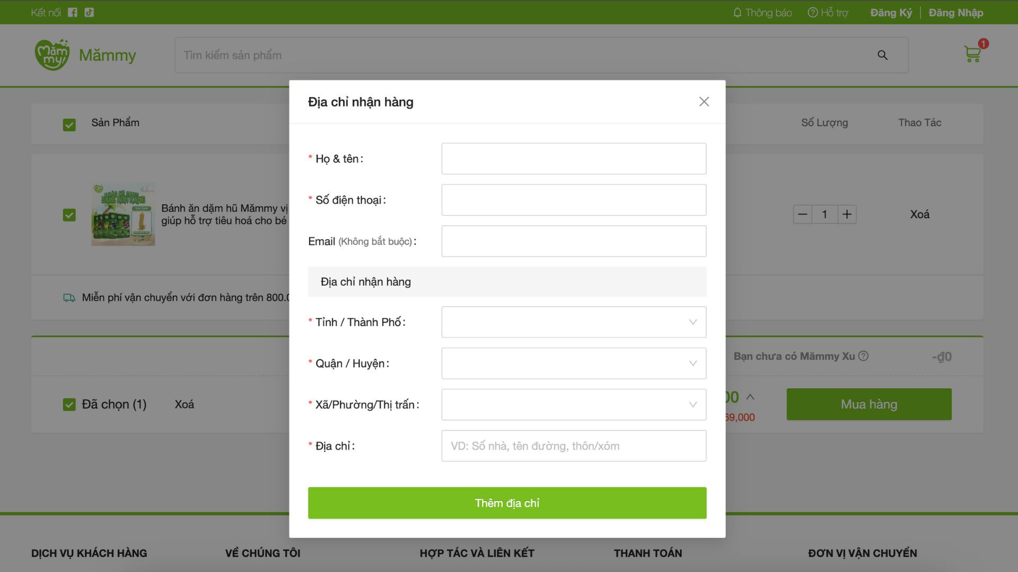Click the search magnifier icon
The height and width of the screenshot is (572, 1018).
(882, 55)
